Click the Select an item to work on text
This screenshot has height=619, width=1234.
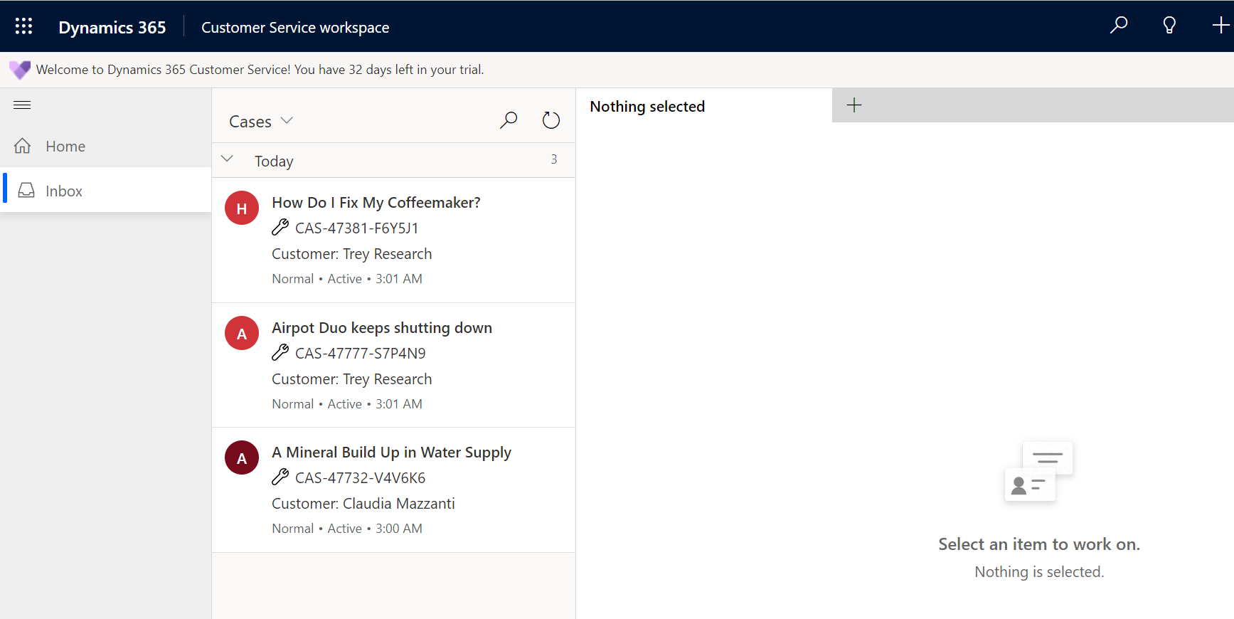coord(1039,544)
